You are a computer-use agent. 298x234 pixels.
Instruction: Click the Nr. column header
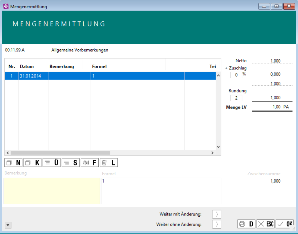pyautogui.click(x=12, y=67)
